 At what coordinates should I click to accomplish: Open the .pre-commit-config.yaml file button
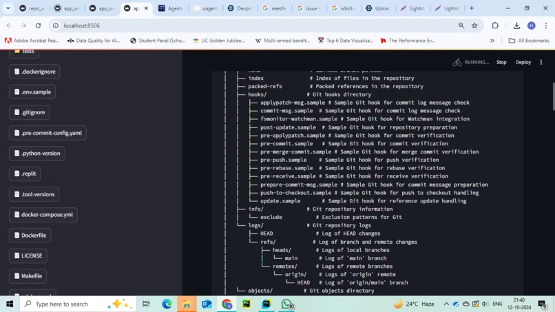(48, 133)
